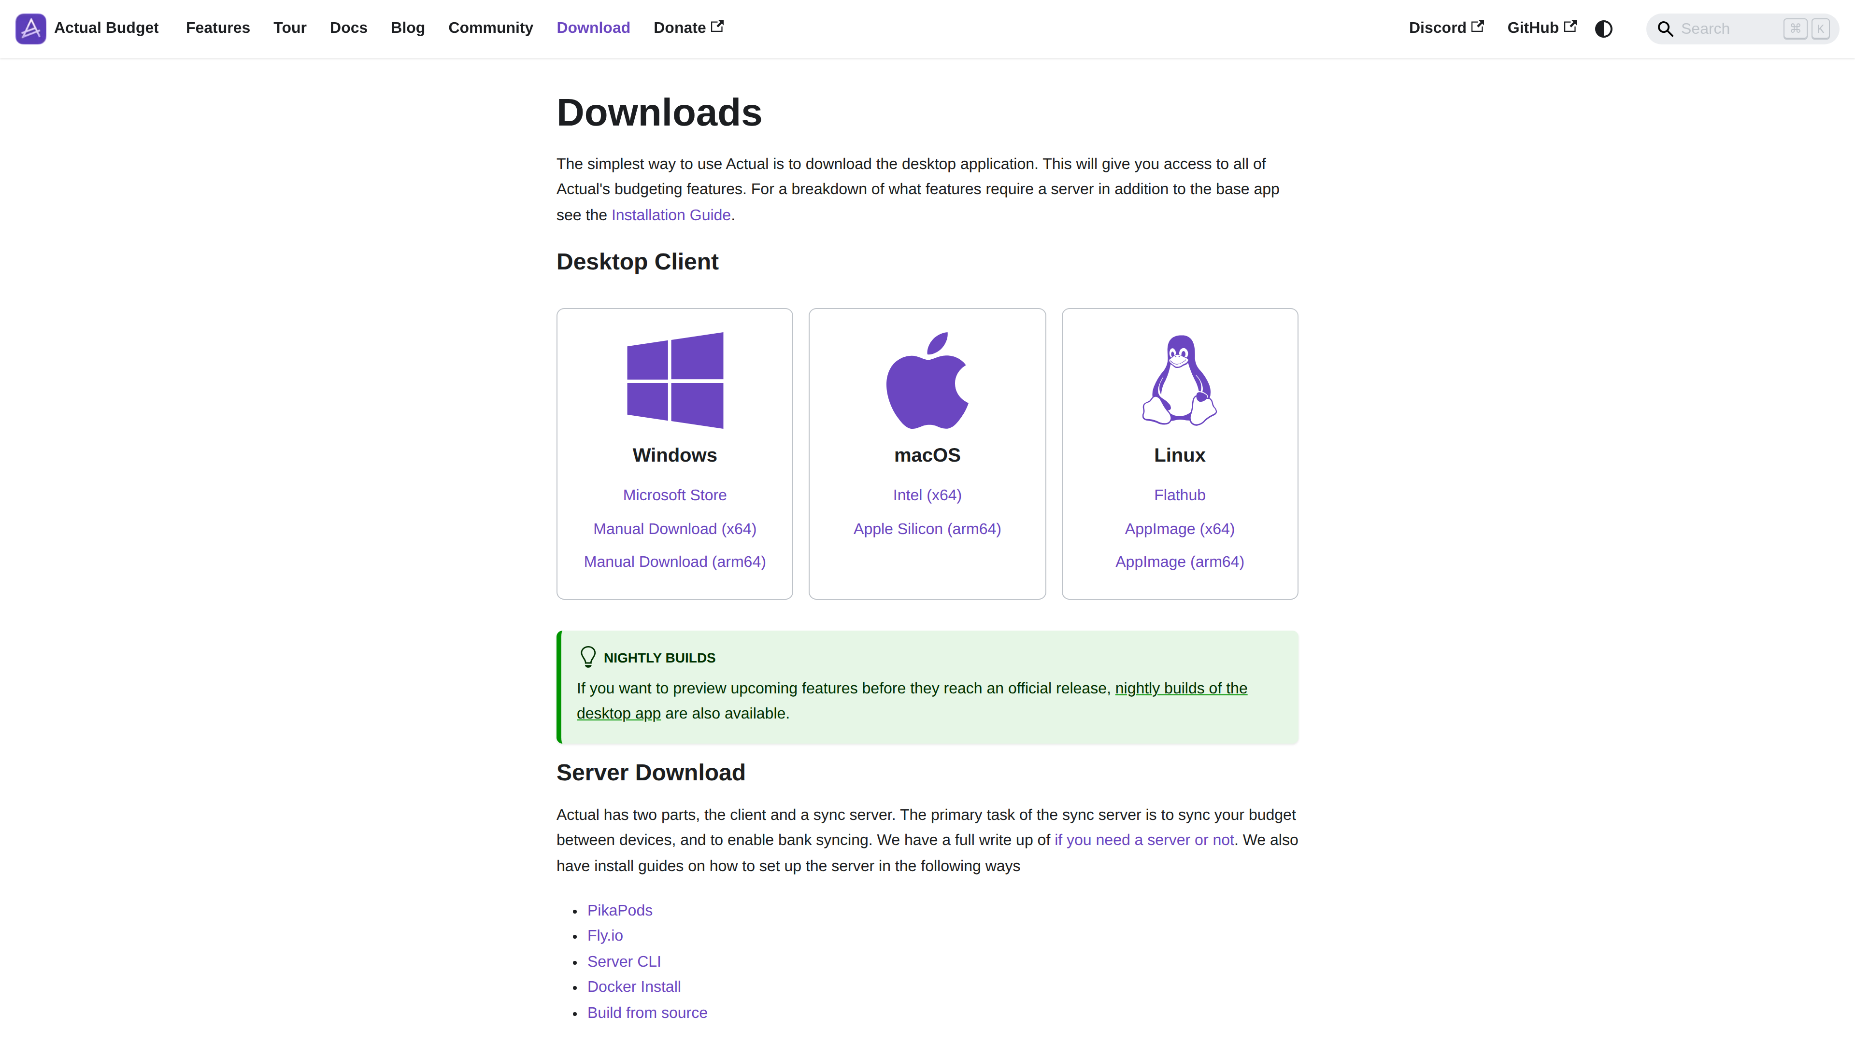Open the Community page
This screenshot has width=1855, height=1043.
(x=490, y=28)
